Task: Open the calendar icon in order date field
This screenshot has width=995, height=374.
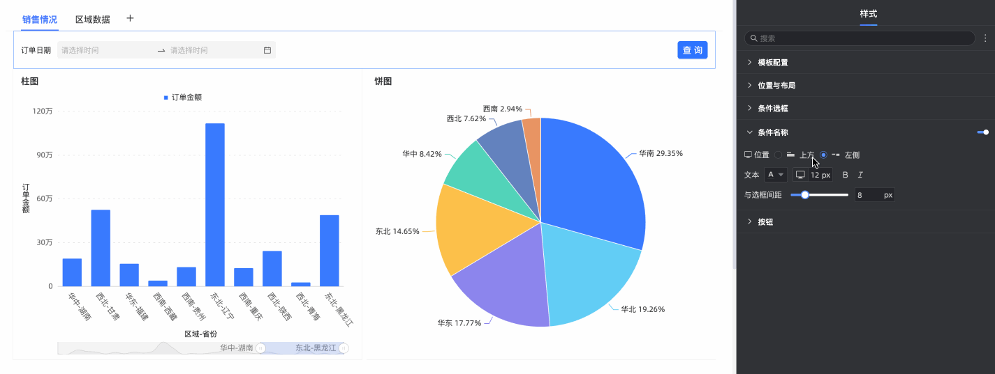Action: (x=267, y=50)
